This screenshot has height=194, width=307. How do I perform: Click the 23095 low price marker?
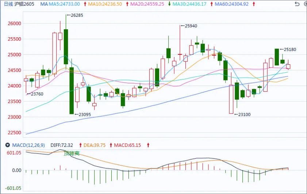(83, 114)
